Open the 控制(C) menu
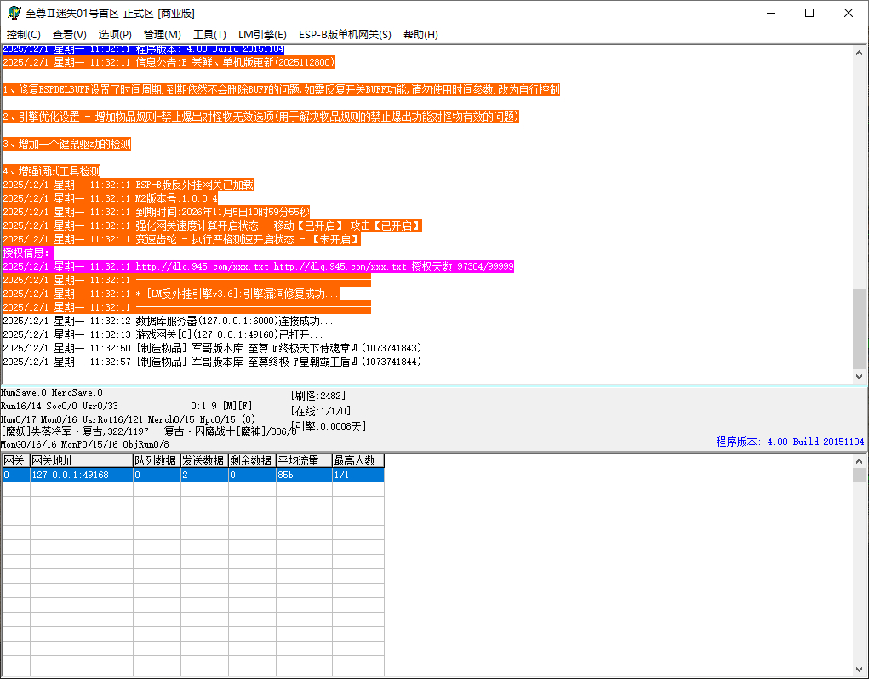The width and height of the screenshot is (869, 679). point(24,35)
